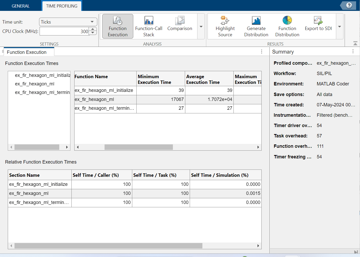Open the Function-Call Stack view
360x257 pixels.
coord(149,21)
